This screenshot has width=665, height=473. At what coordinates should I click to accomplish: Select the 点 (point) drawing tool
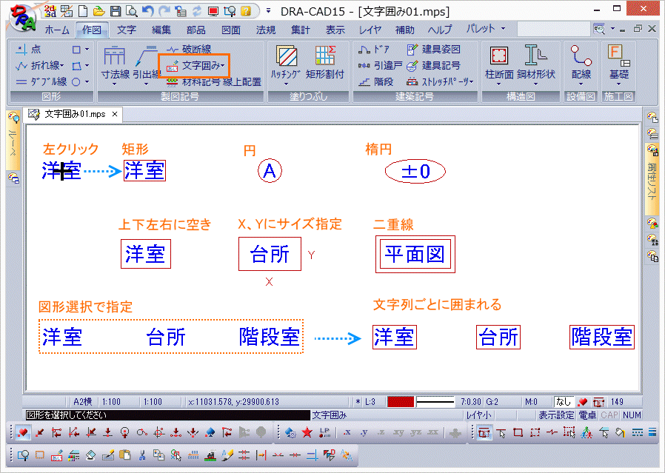(x=28, y=49)
